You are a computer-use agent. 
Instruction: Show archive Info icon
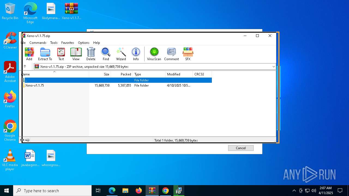point(136,54)
